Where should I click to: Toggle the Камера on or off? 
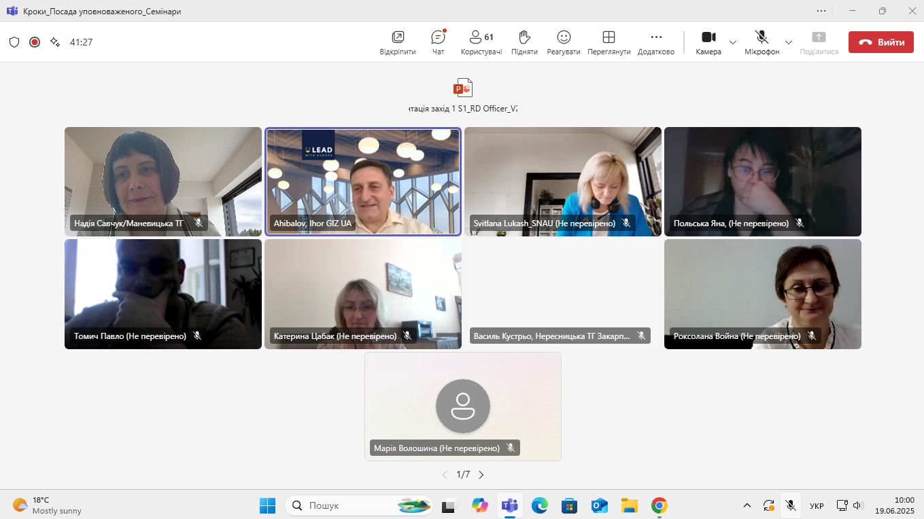pos(708,42)
